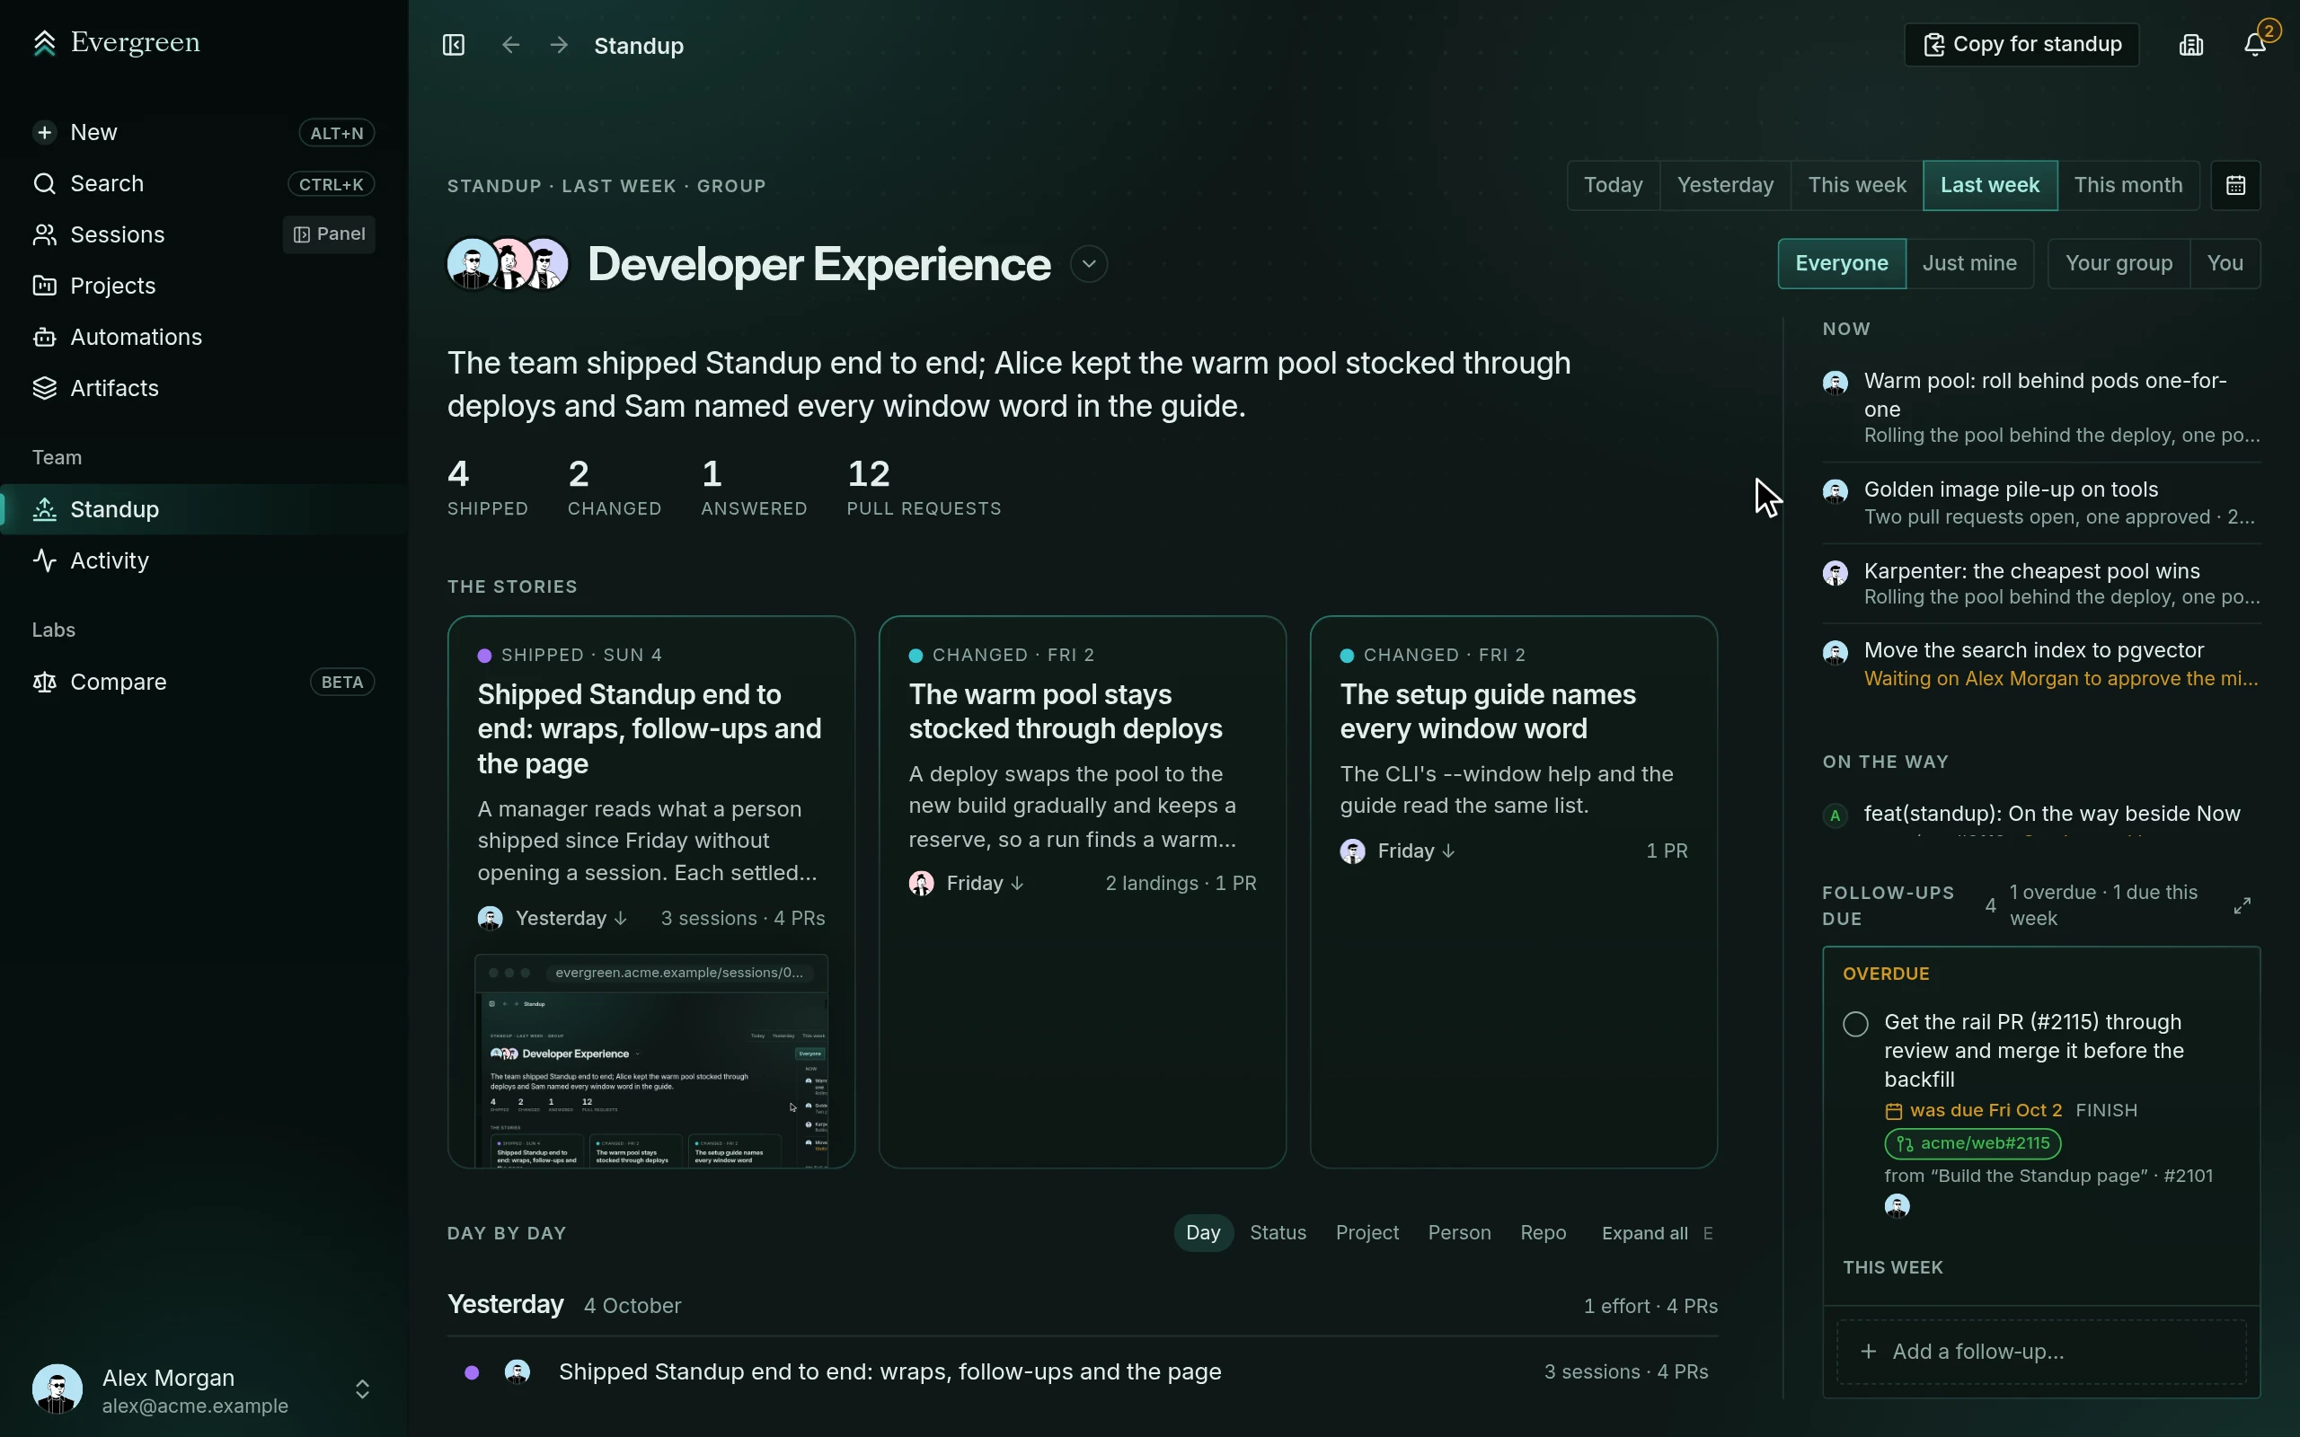Image resolution: width=2300 pixels, height=1437 pixels.
Task: Filter to Your group
Action: (2119, 263)
